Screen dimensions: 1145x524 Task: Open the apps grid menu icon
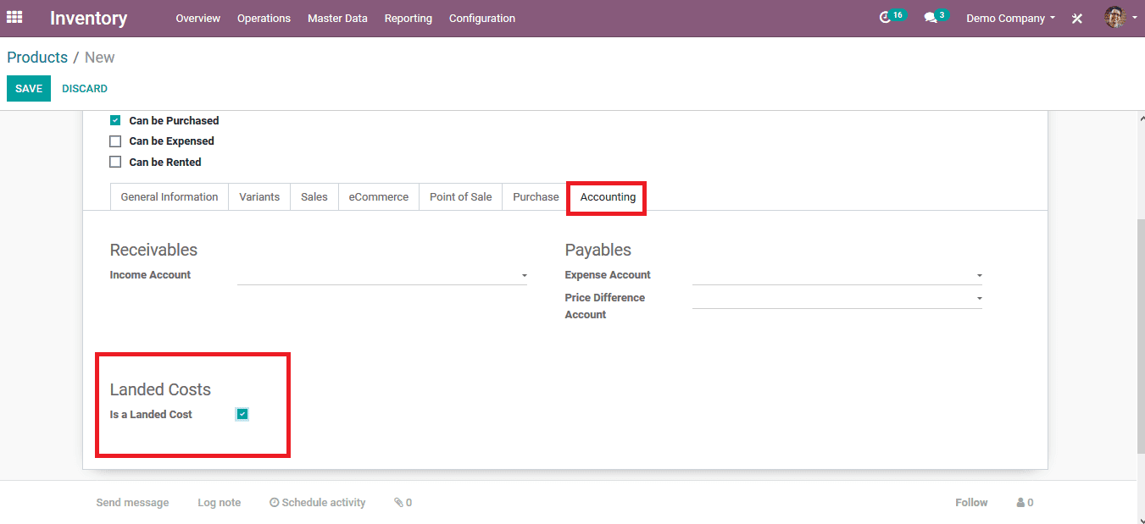click(x=14, y=17)
